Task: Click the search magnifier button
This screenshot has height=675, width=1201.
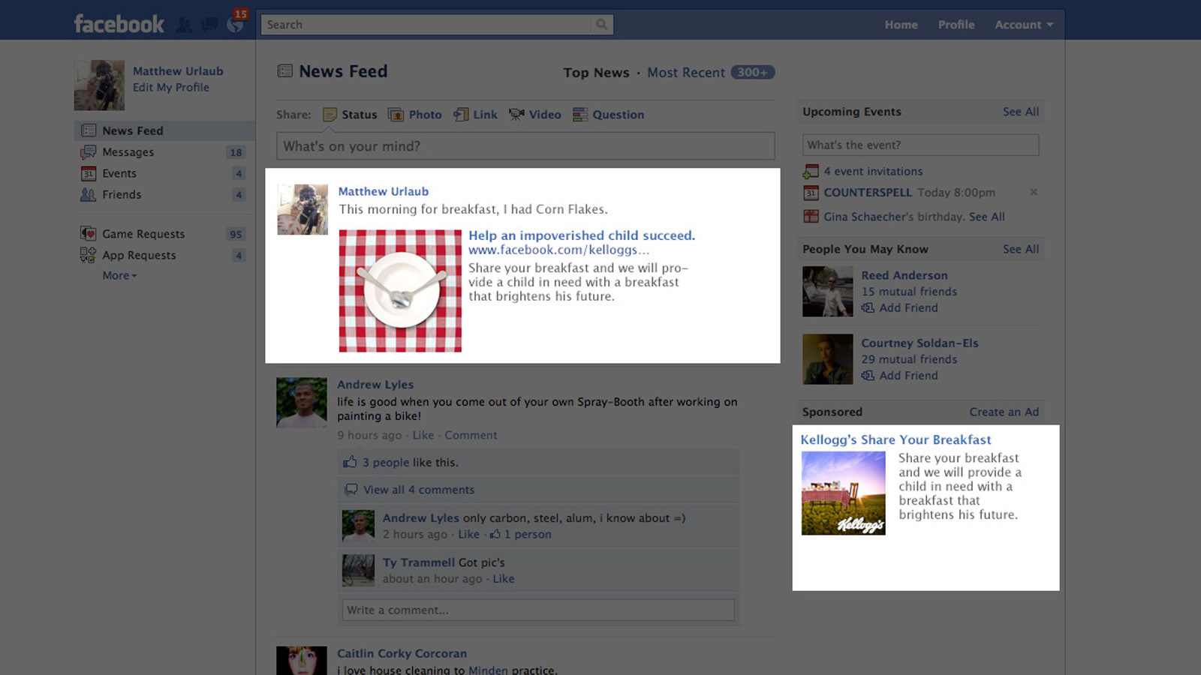Action: point(601,25)
